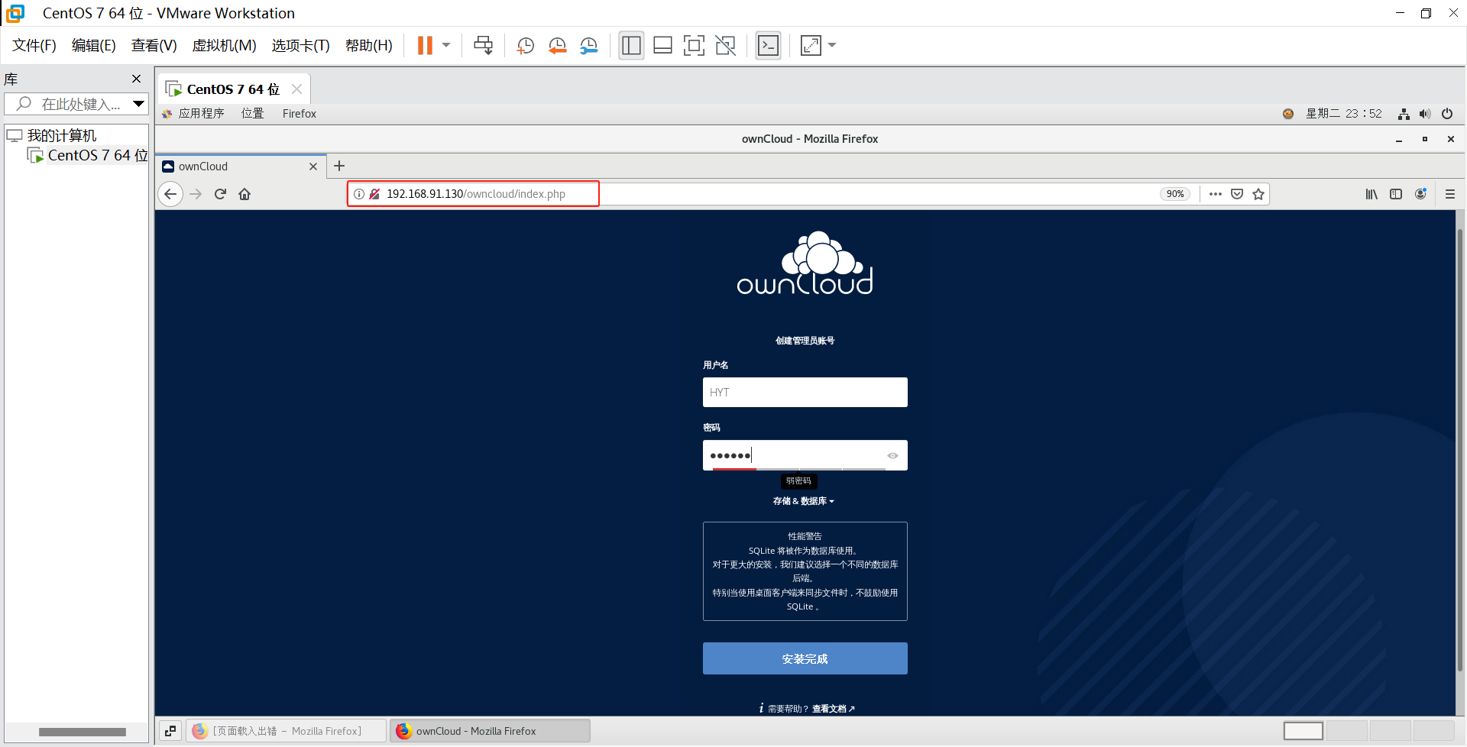The image size is (1467, 747).
Task: Click the 90% zoom level control
Action: [1175, 193]
